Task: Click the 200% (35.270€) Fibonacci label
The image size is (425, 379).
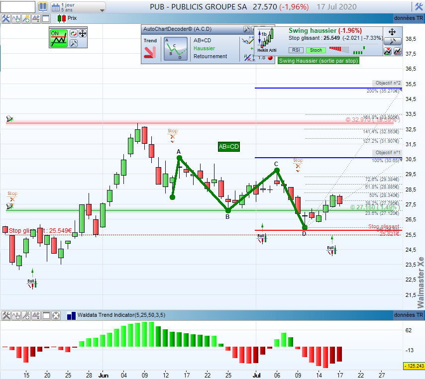Action: click(383, 91)
